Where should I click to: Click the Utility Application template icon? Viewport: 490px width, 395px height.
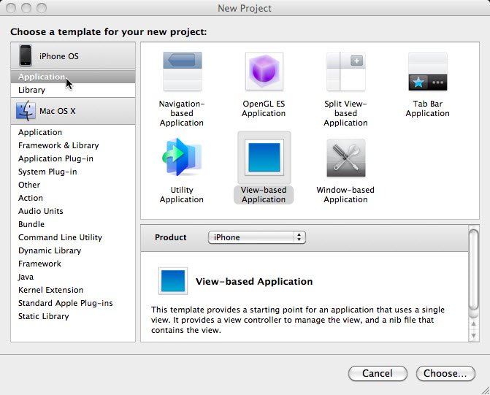[182, 158]
